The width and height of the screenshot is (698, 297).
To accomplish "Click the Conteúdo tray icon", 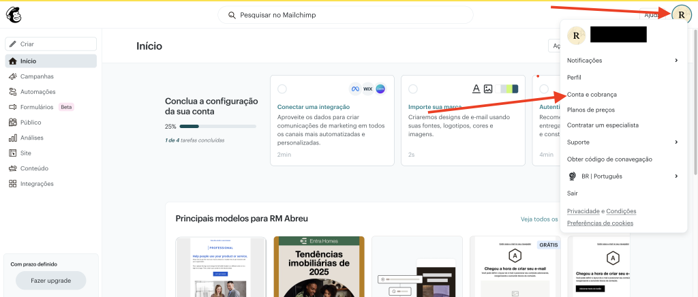I will [x=13, y=168].
